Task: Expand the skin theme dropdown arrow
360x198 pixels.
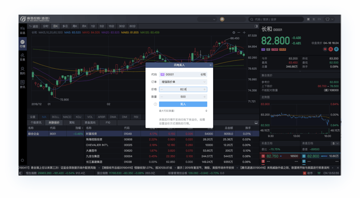Action: (x=333, y=20)
